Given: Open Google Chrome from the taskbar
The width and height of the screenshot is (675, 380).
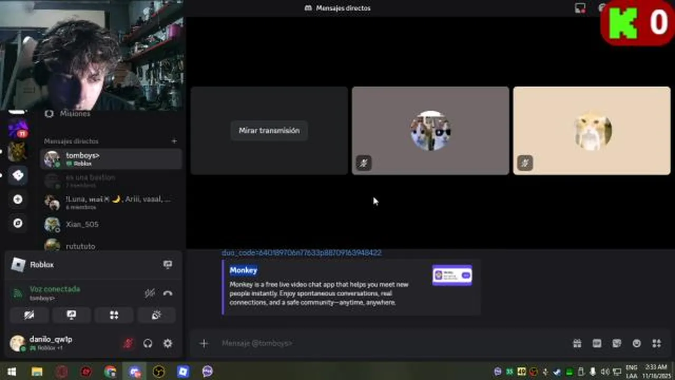Looking at the screenshot, I should [110, 372].
